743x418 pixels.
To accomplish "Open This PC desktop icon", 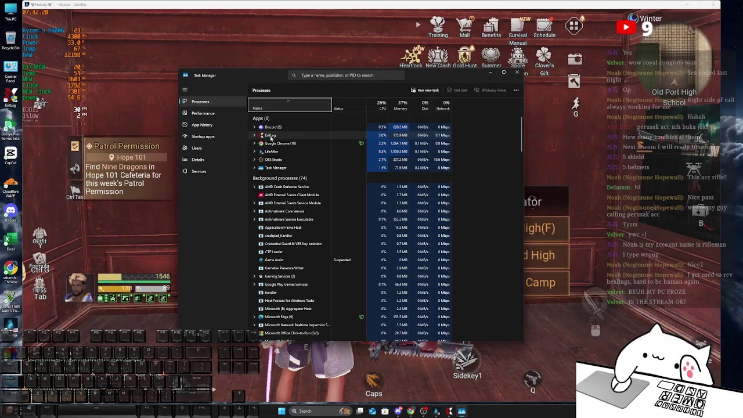I will pos(10,12).
